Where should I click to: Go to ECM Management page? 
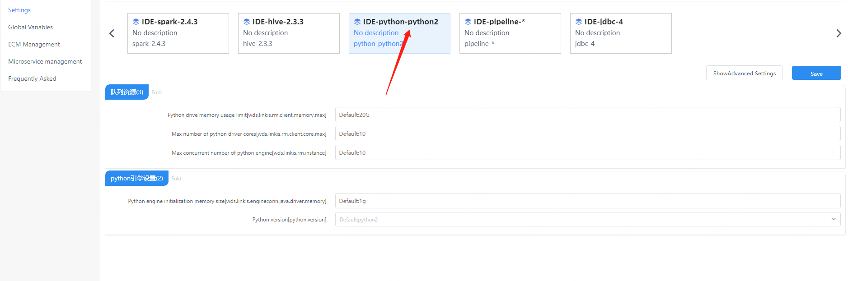(x=34, y=45)
